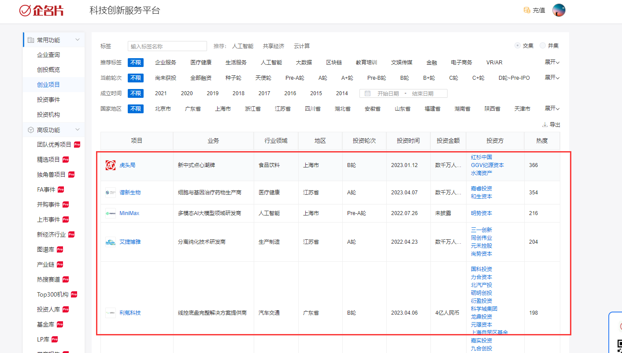Collapse the 常用功能 sidebar section

pyautogui.click(x=78, y=40)
